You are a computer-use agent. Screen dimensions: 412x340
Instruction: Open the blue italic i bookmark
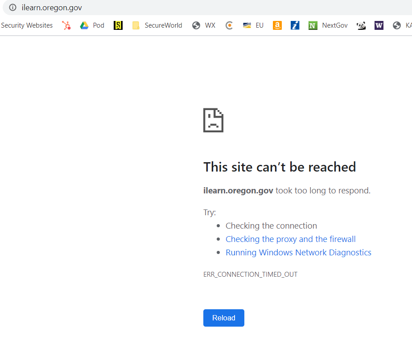(x=295, y=25)
